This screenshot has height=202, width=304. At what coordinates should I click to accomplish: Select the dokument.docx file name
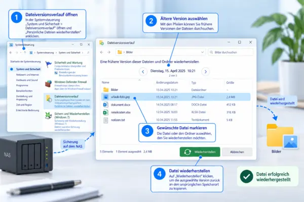[x=121, y=105]
